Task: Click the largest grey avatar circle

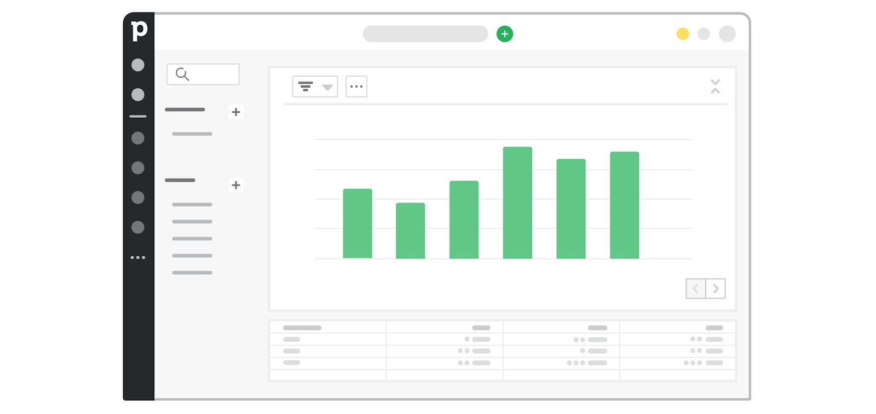Action: pyautogui.click(x=727, y=34)
